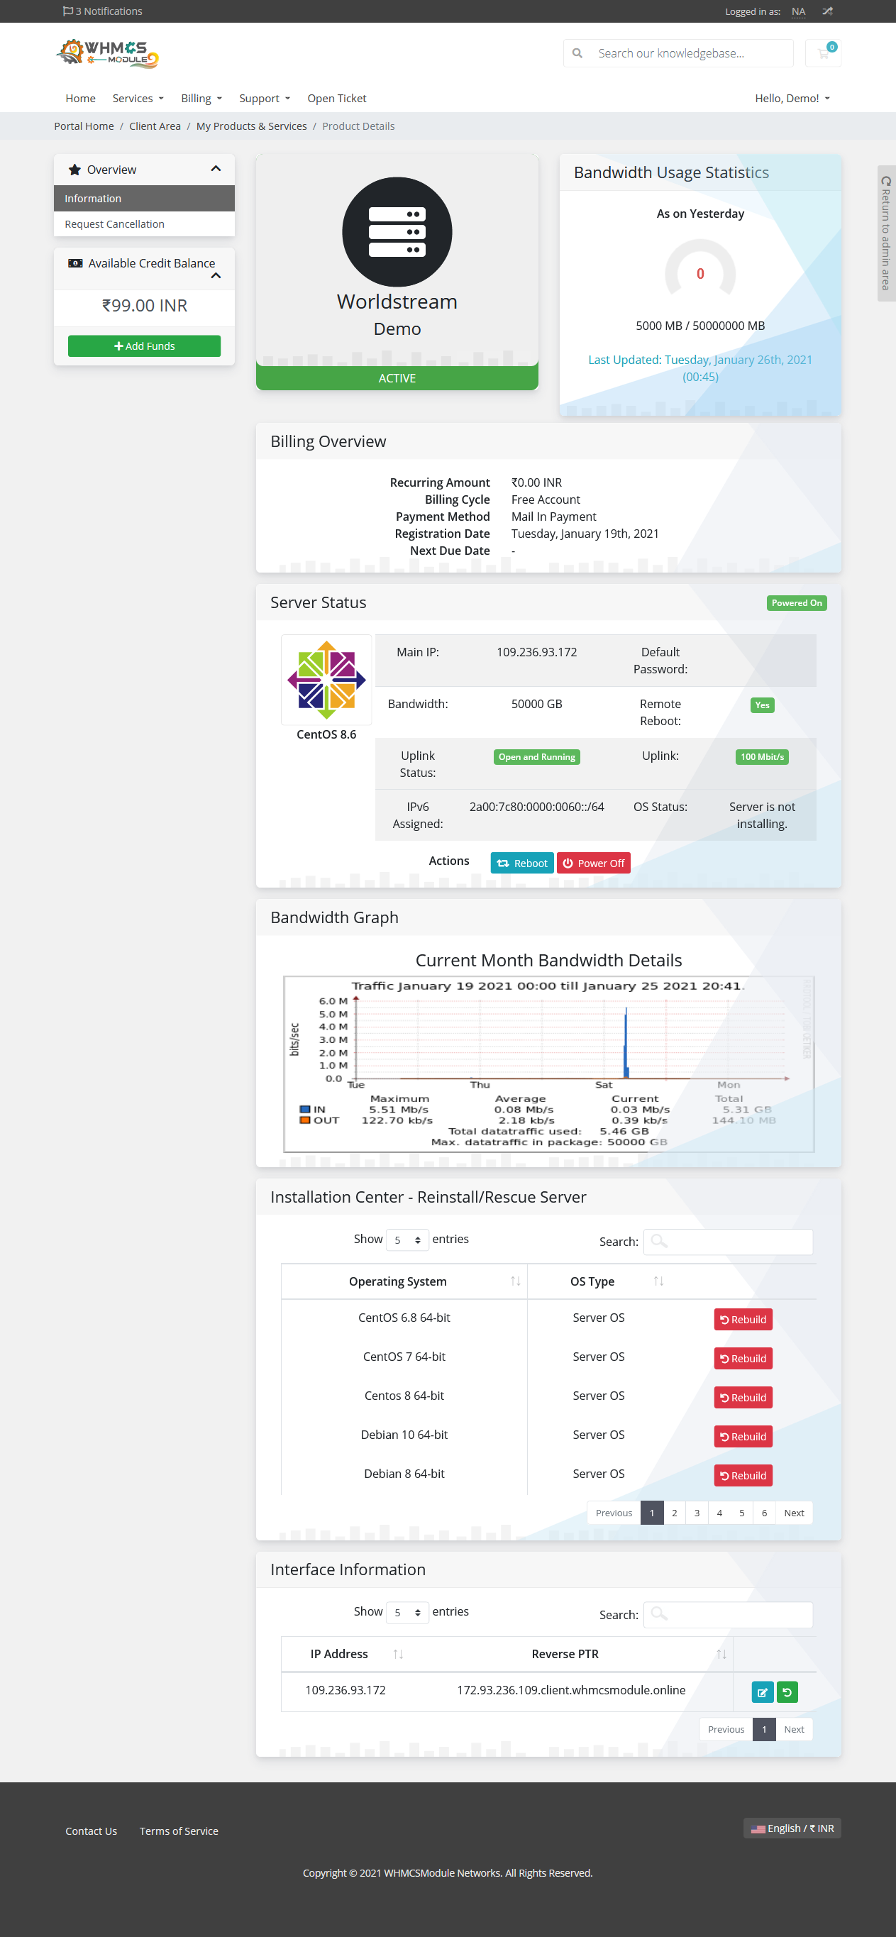Click the knowledgebase search magnifier icon

577,53
